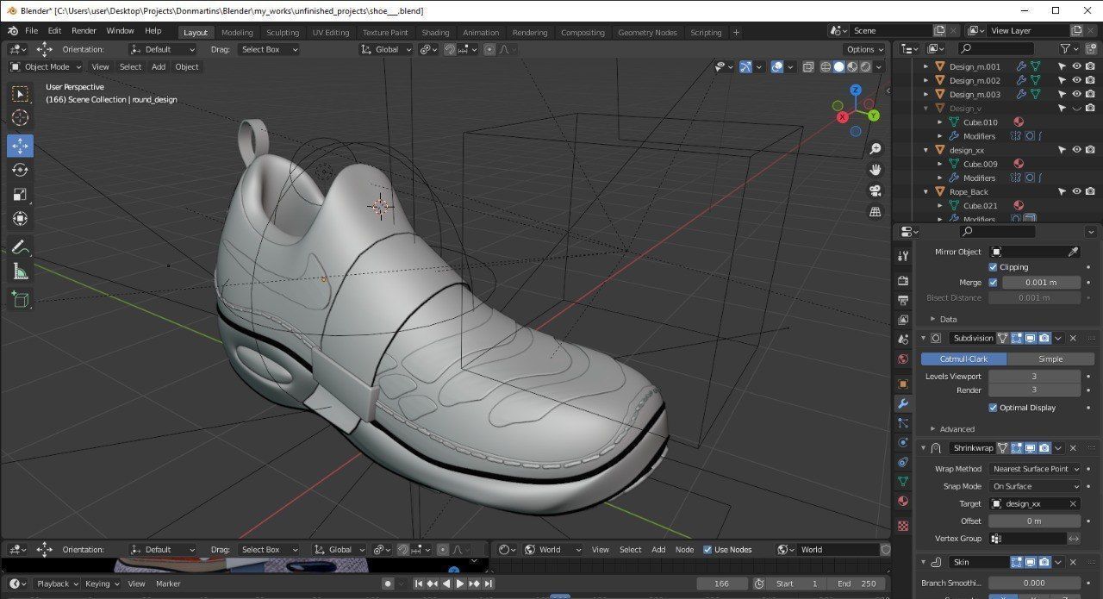Click the eyedropper for Mirror Object
Image resolution: width=1103 pixels, height=599 pixels.
pos(1074,252)
